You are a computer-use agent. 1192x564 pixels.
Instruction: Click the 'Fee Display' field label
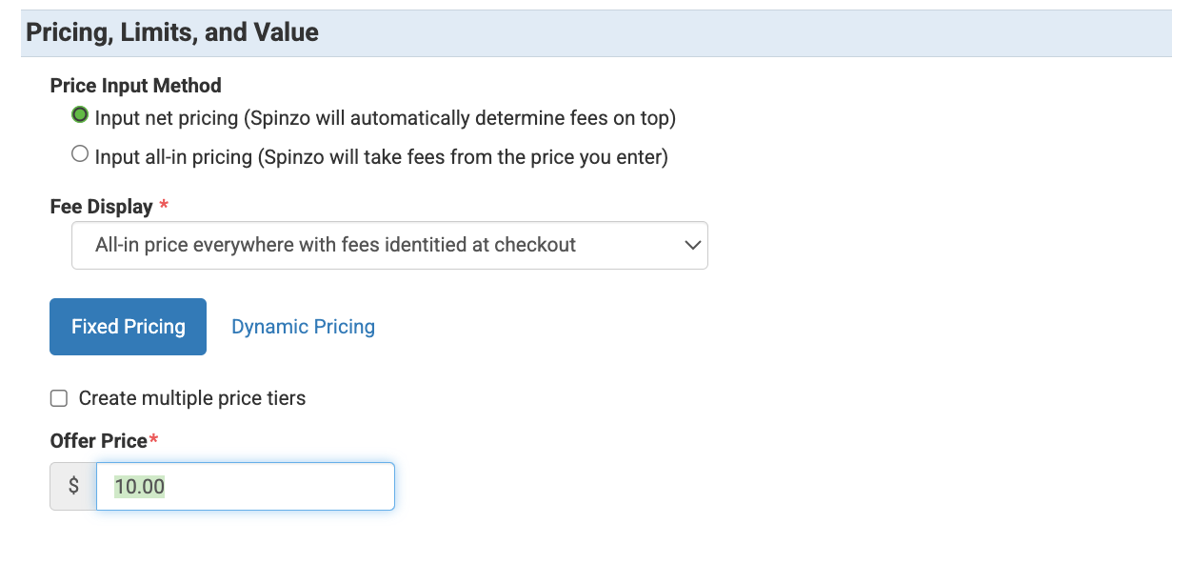pyautogui.click(x=101, y=207)
